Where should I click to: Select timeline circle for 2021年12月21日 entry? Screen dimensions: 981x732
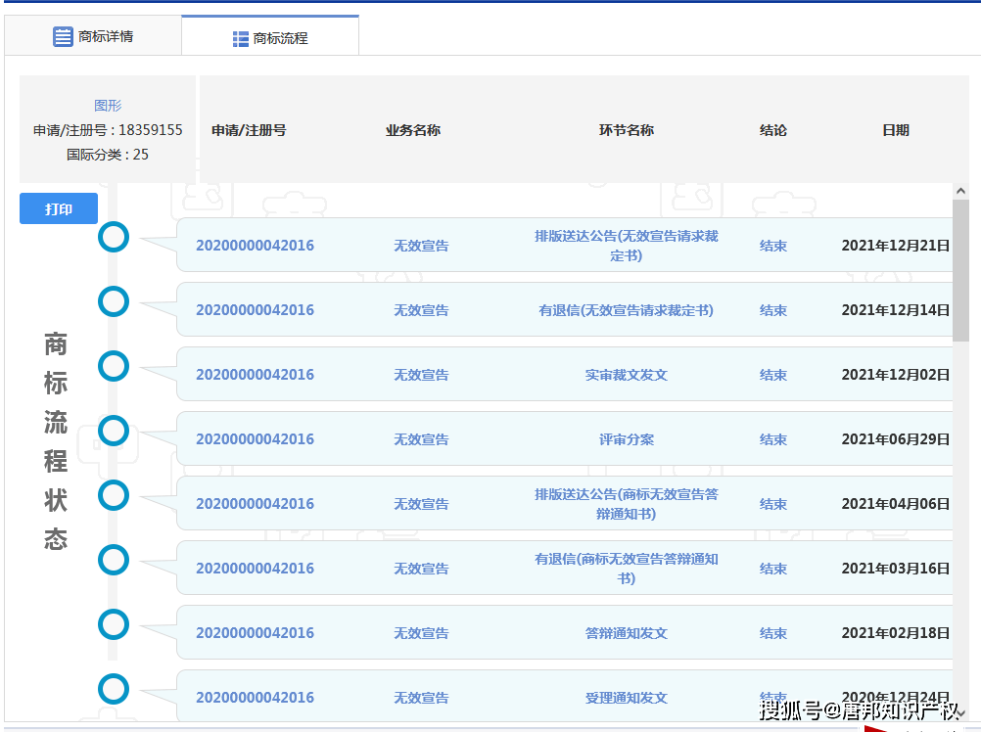(x=114, y=237)
